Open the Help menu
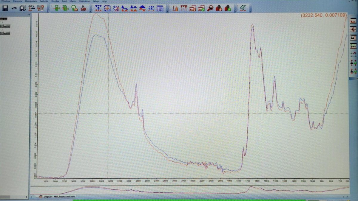 click(x=104, y=1)
